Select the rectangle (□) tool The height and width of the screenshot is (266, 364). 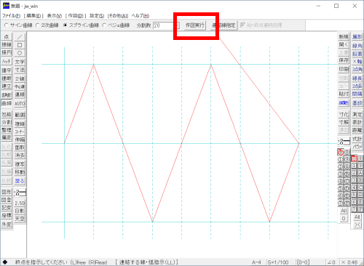[x=20, y=45]
